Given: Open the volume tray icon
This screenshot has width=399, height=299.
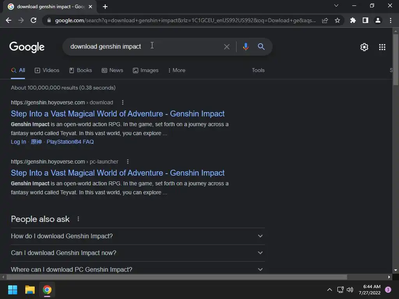Looking at the screenshot, I should (x=350, y=290).
